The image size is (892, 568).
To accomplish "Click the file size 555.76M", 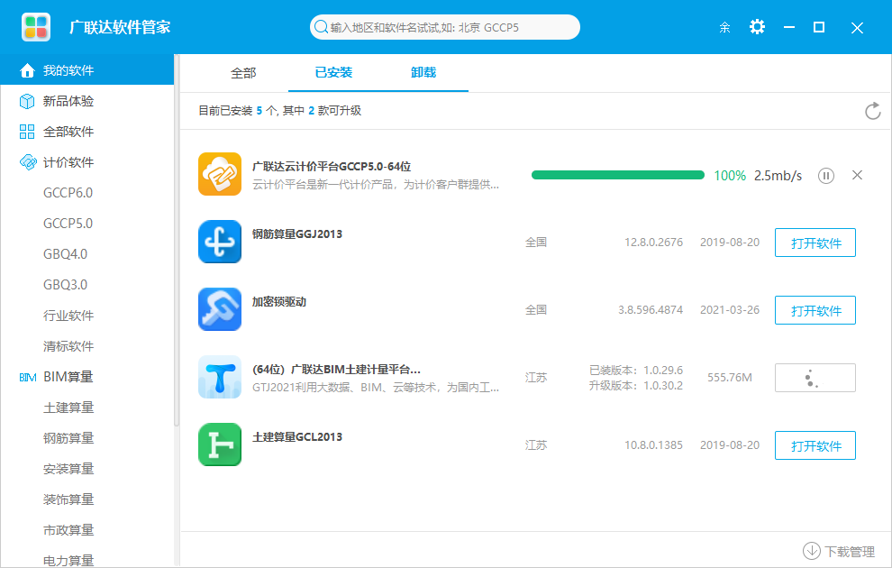I will (729, 378).
